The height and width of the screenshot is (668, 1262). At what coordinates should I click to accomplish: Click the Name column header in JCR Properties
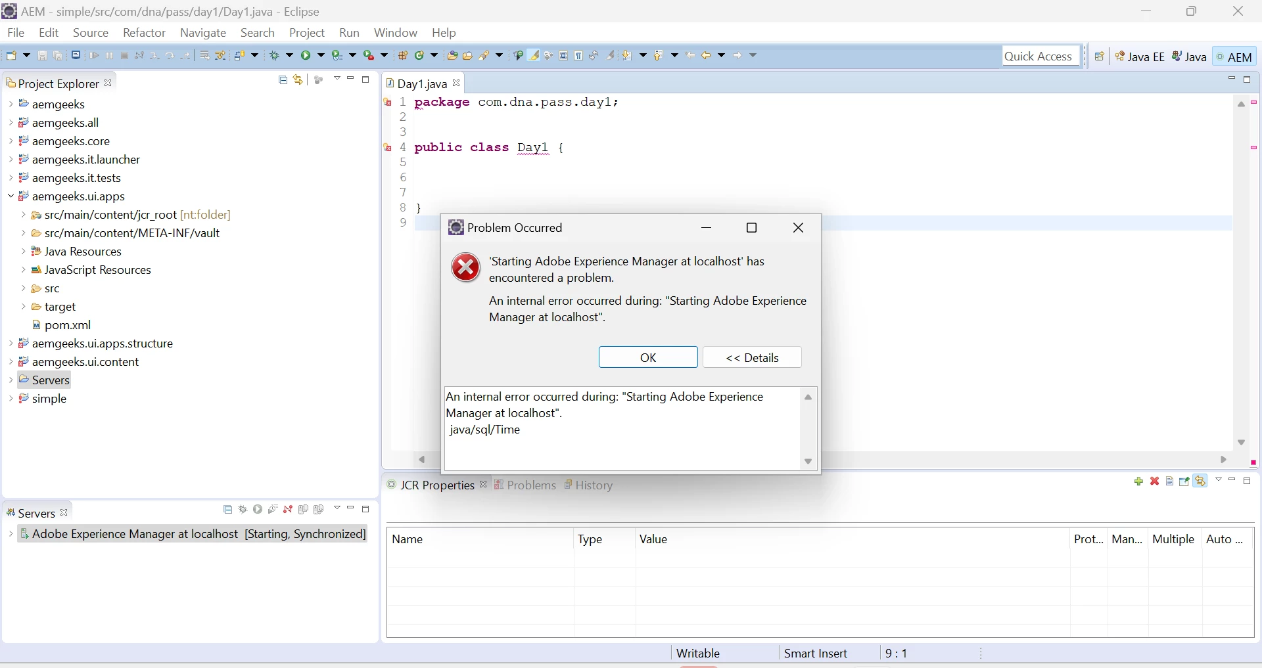480,539
